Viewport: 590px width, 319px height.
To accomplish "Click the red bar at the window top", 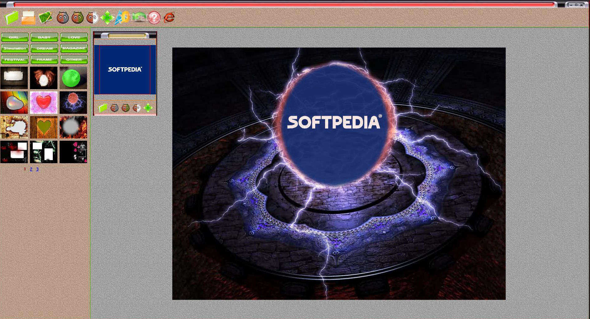I will [284, 5].
